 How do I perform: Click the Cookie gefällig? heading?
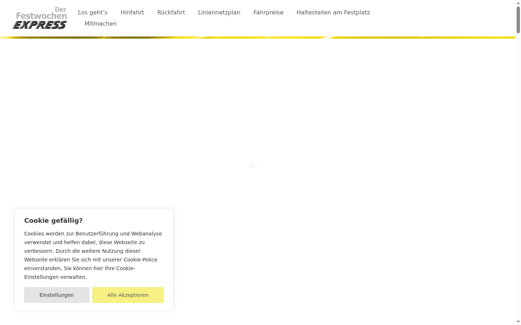click(x=53, y=220)
